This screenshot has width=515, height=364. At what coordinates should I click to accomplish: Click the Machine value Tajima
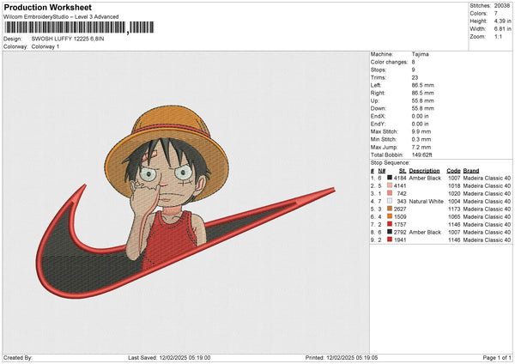click(420, 54)
